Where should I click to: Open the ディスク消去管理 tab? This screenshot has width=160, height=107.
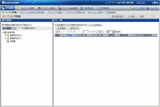coord(68,8)
